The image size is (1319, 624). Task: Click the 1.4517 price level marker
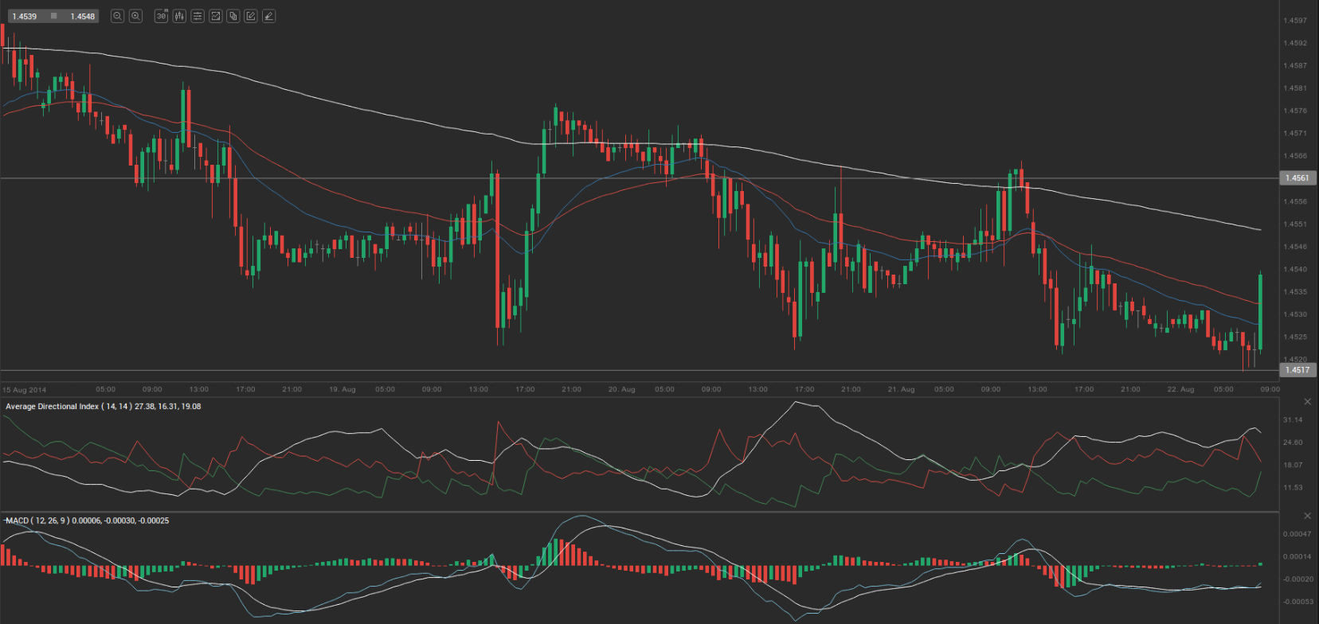[x=1297, y=370]
